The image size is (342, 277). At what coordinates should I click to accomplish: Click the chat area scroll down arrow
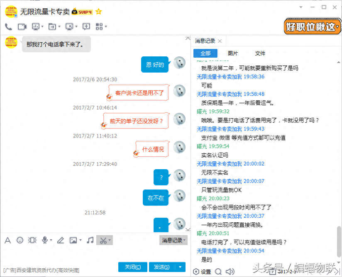(188, 229)
